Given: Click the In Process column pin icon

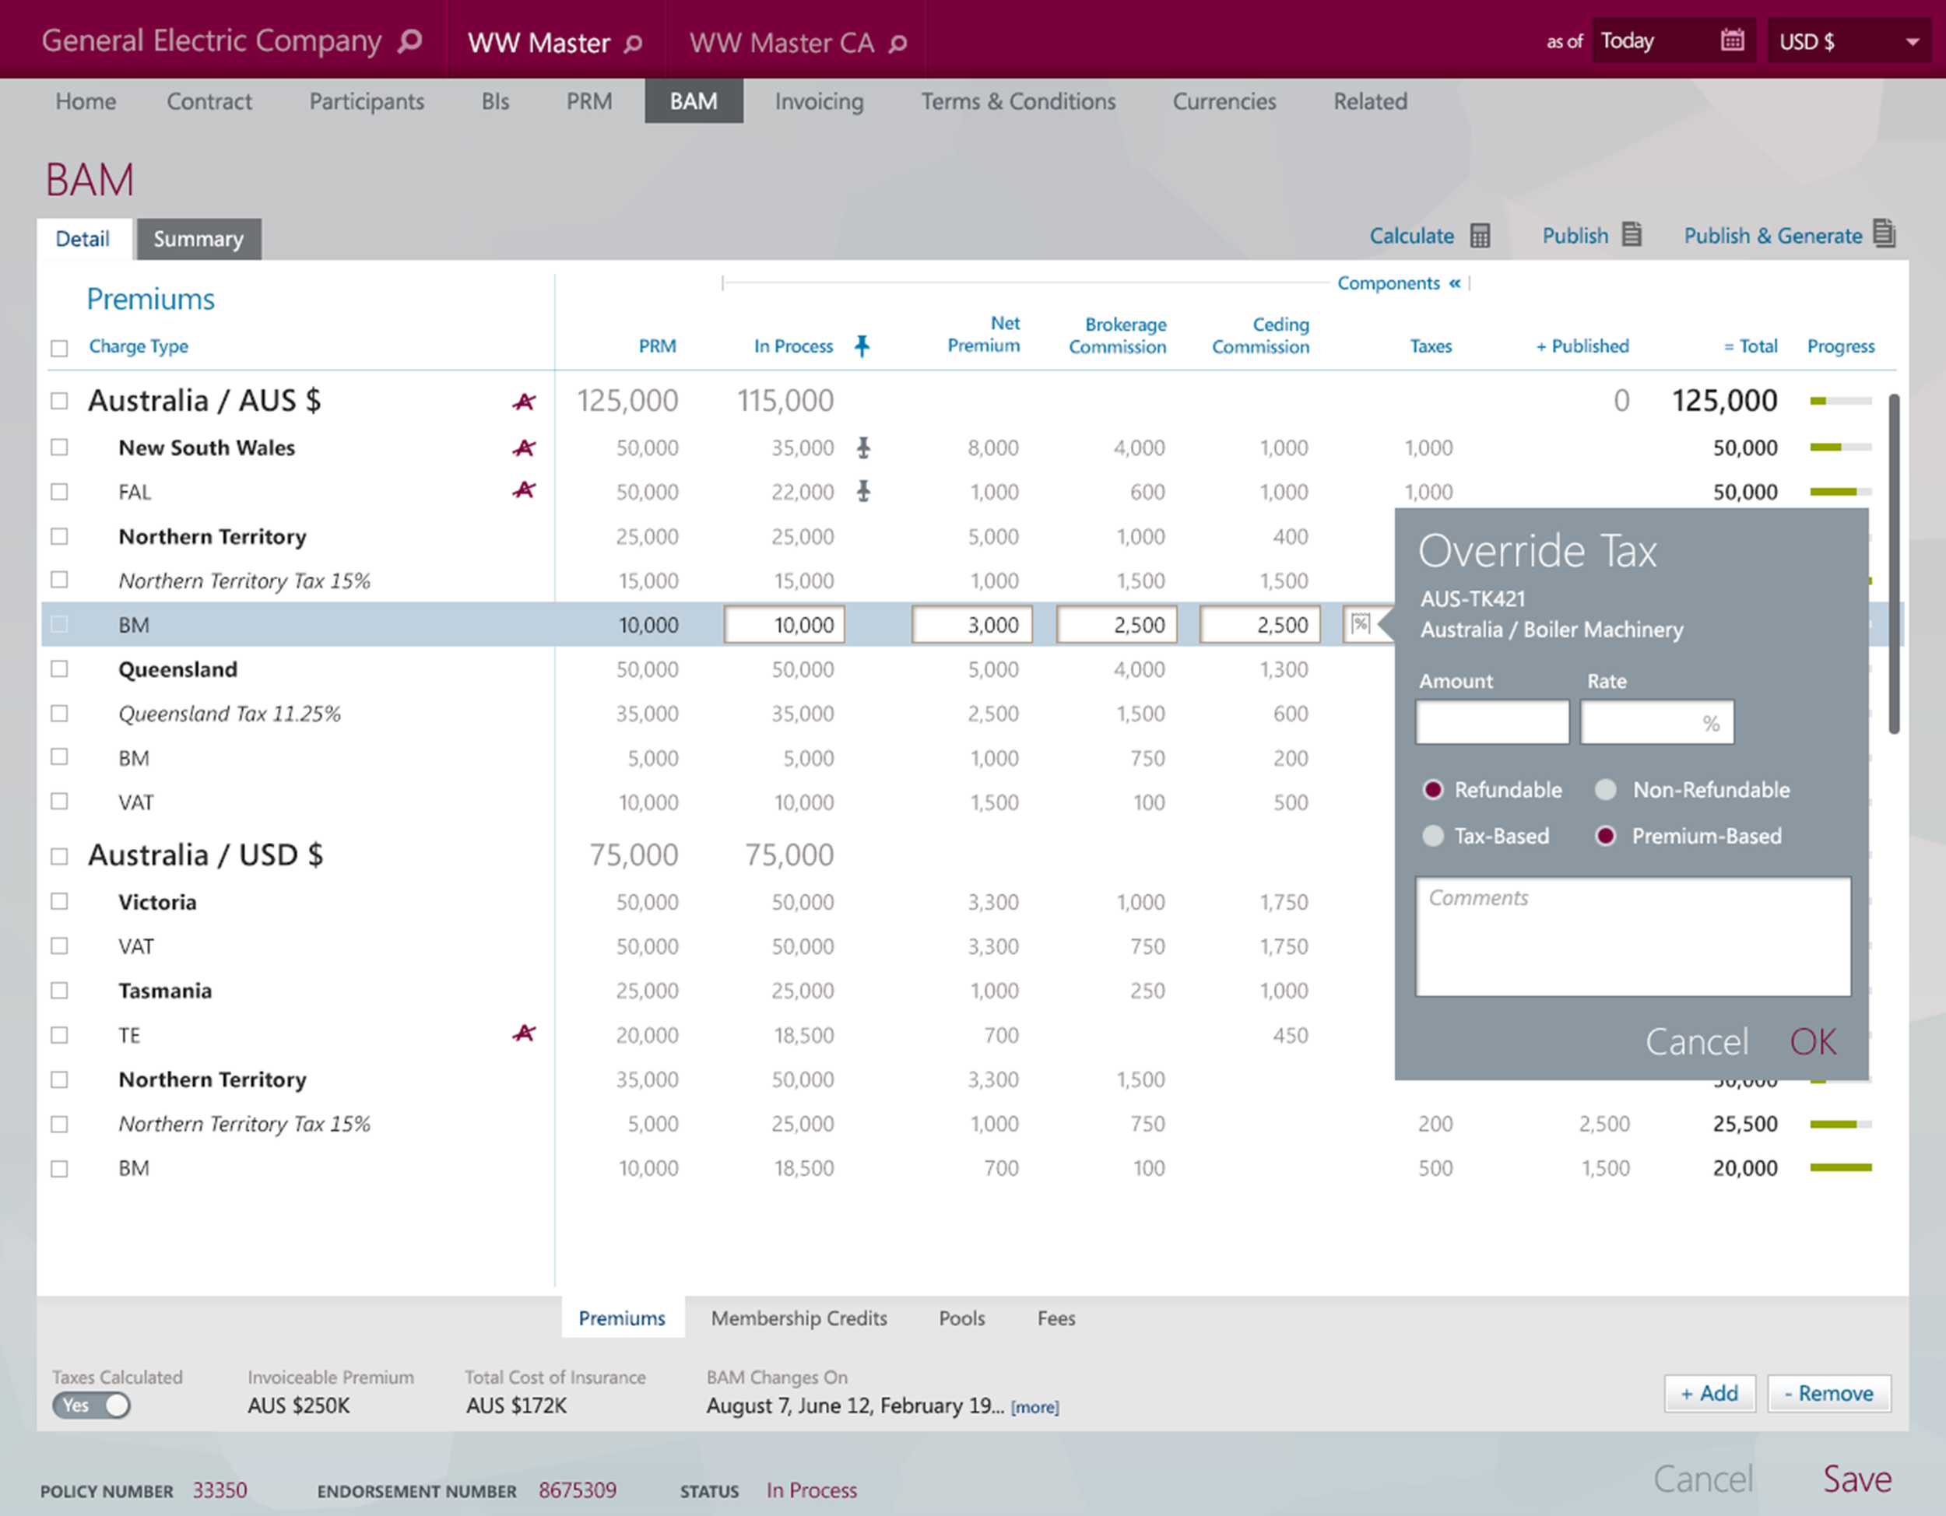Looking at the screenshot, I should 862,346.
